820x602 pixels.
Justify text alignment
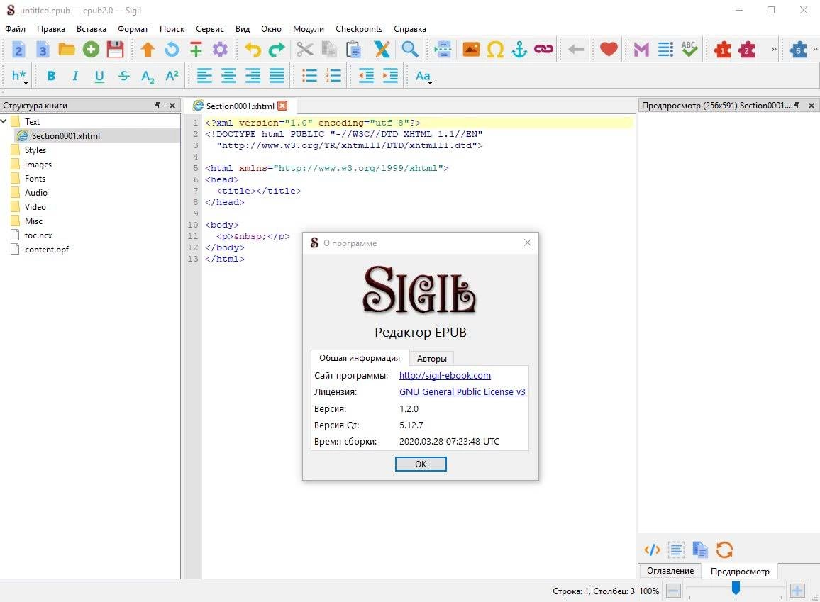(277, 77)
